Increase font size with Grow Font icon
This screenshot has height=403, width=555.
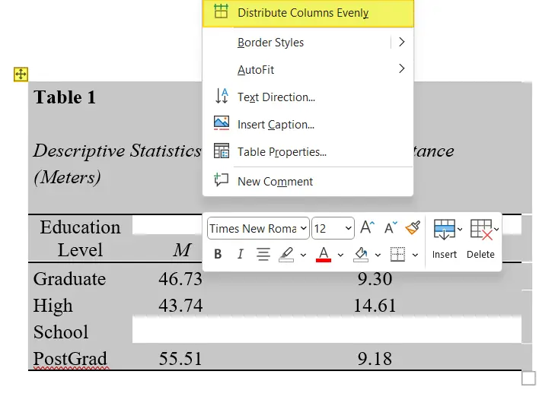(367, 227)
